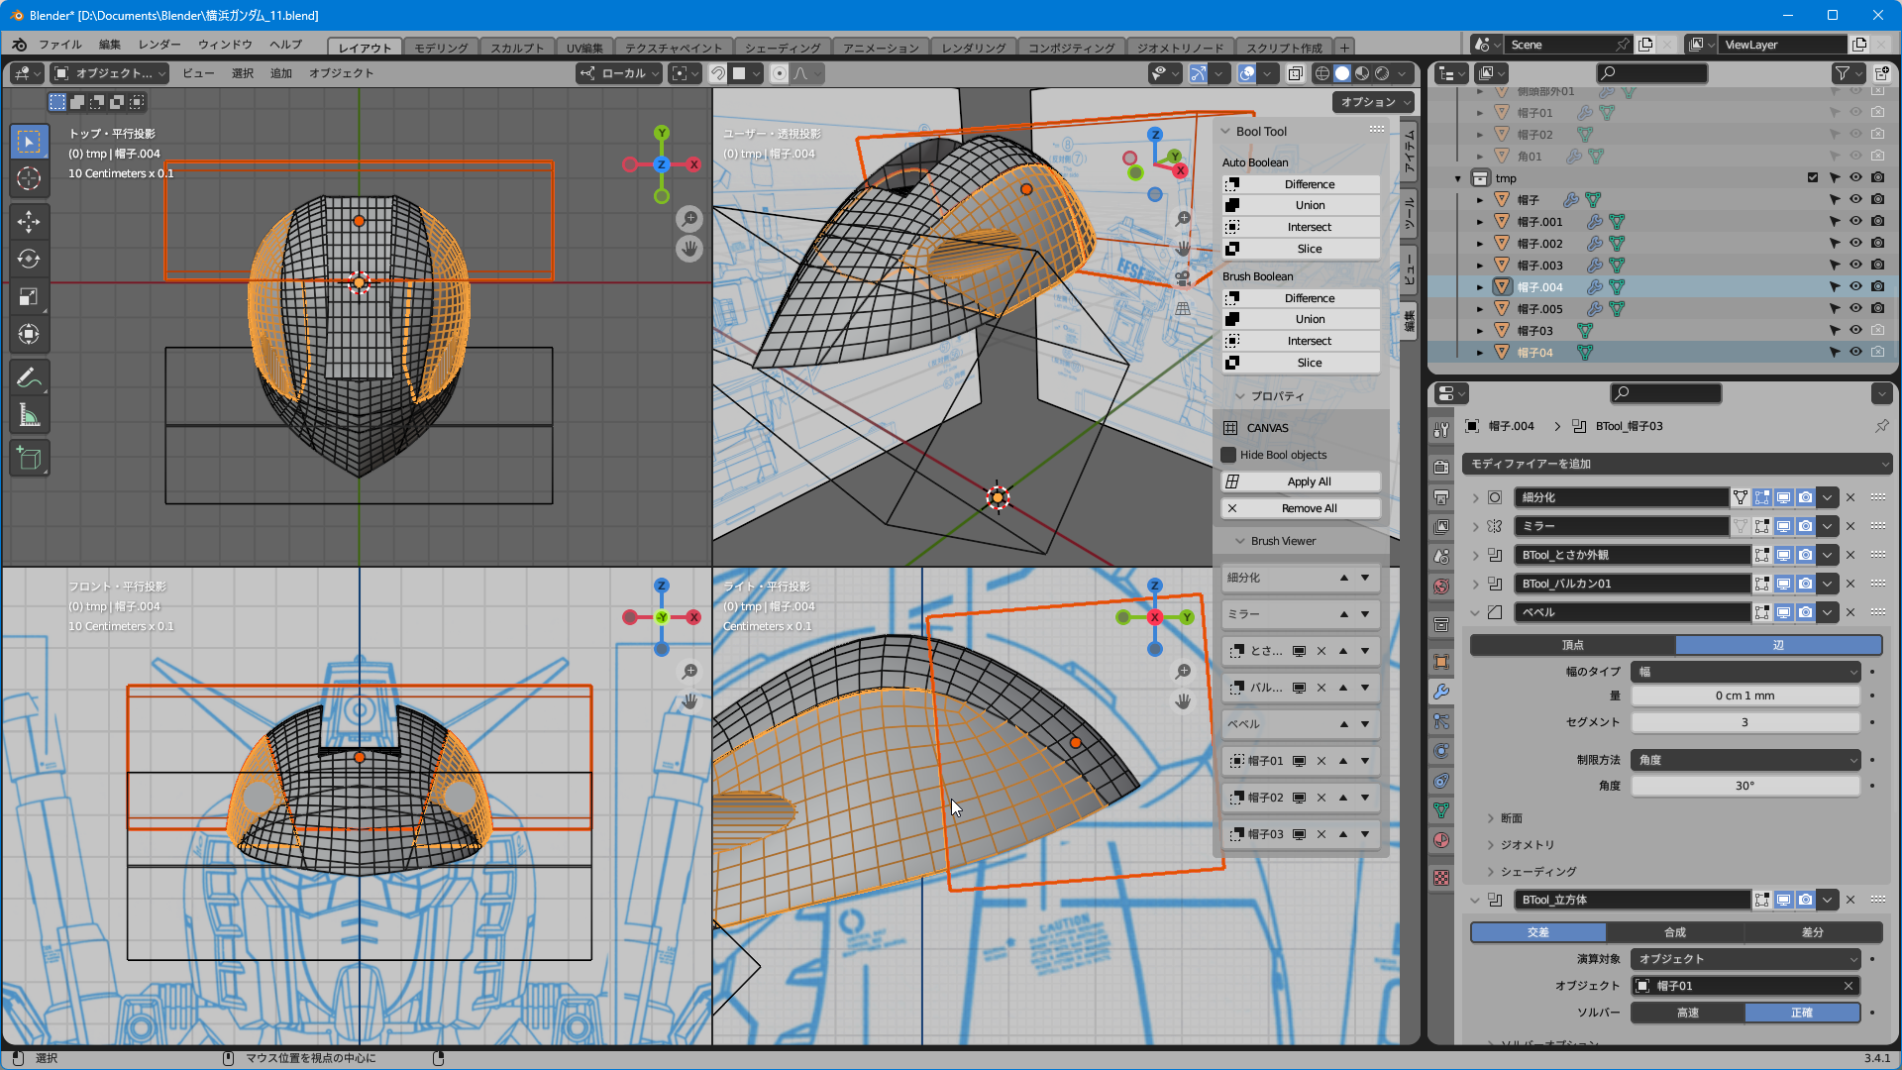
Task: Open the レンダー menu
Action: [159, 45]
